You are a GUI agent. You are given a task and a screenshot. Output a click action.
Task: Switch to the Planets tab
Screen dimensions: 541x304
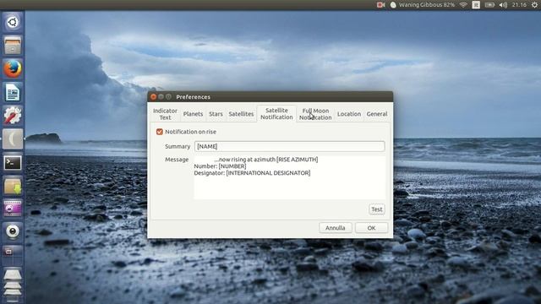point(193,114)
